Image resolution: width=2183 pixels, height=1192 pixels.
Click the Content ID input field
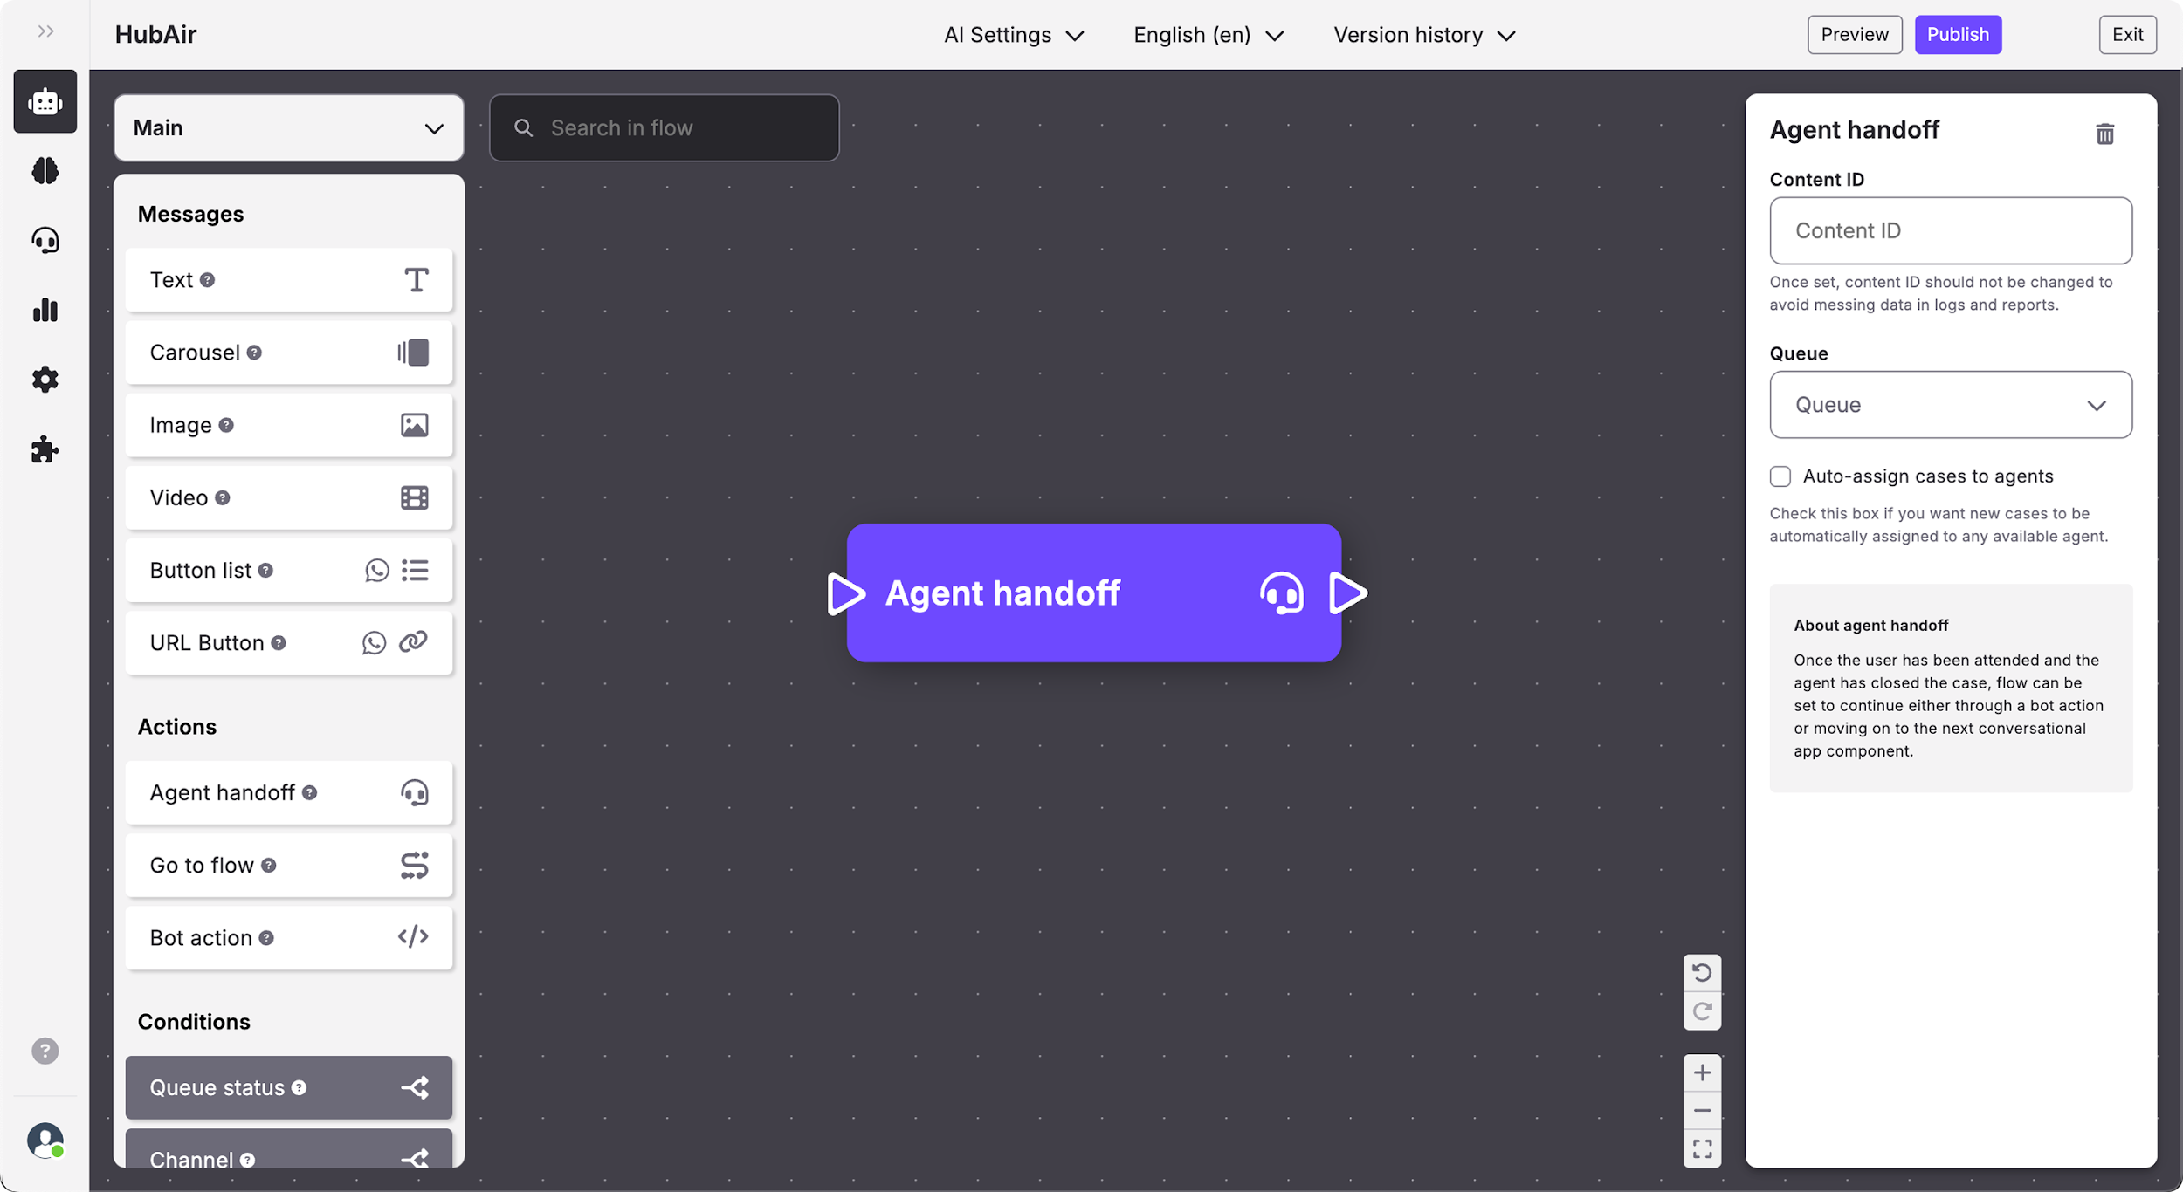(1950, 230)
